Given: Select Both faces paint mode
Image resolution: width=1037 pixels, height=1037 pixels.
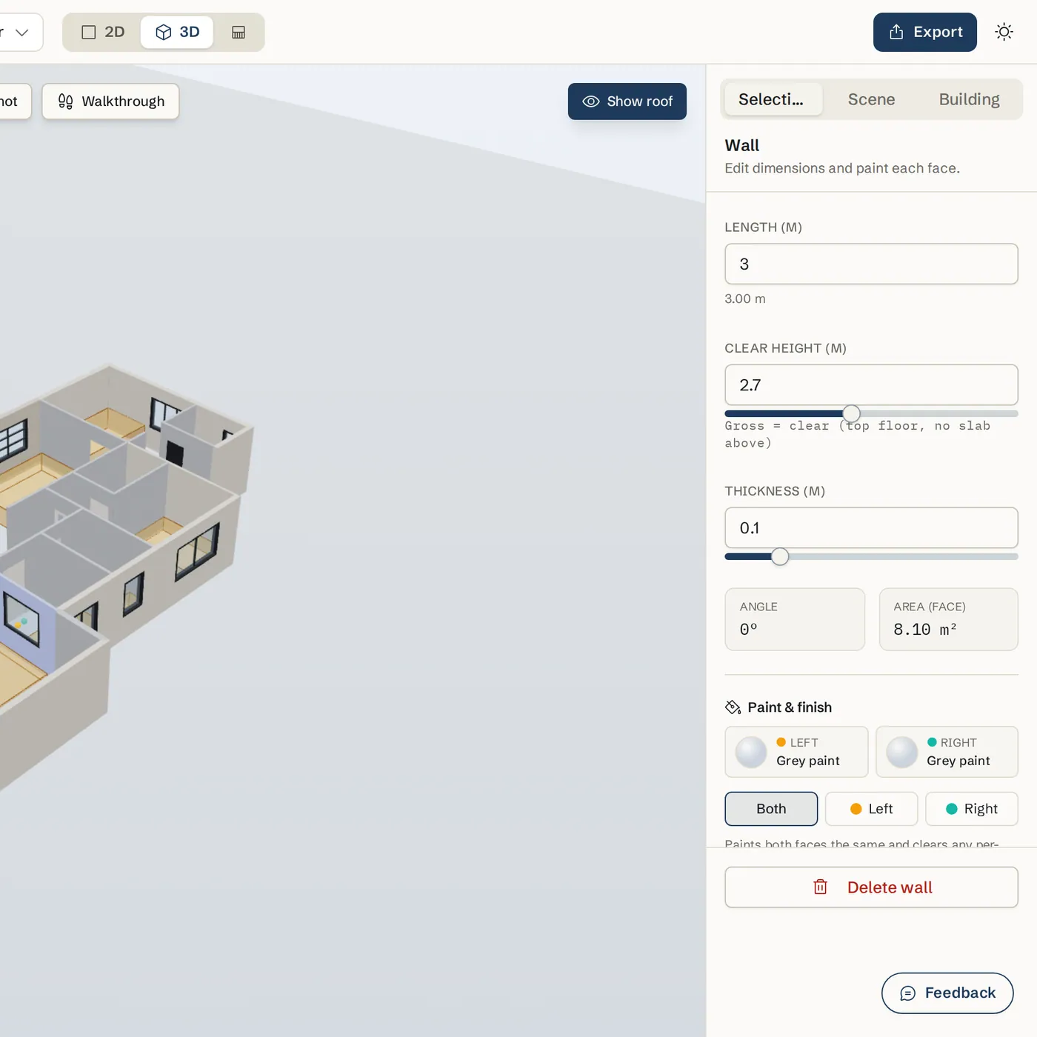Looking at the screenshot, I should point(771,809).
